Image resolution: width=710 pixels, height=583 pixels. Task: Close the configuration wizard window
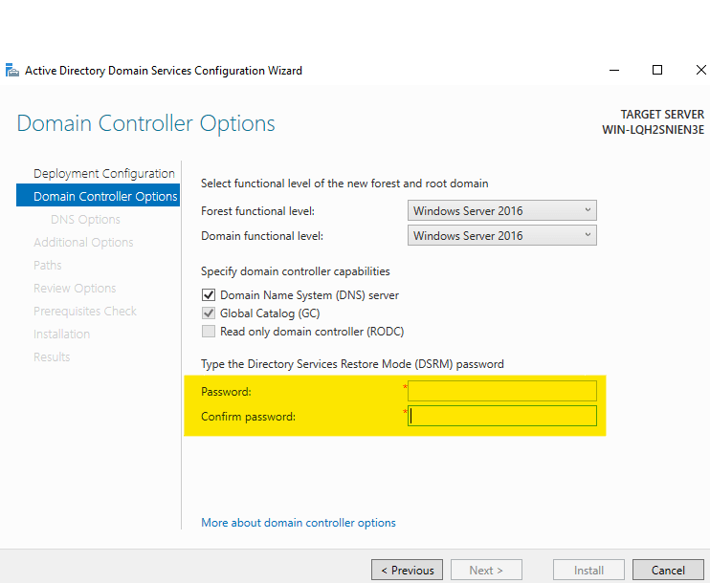[700, 70]
